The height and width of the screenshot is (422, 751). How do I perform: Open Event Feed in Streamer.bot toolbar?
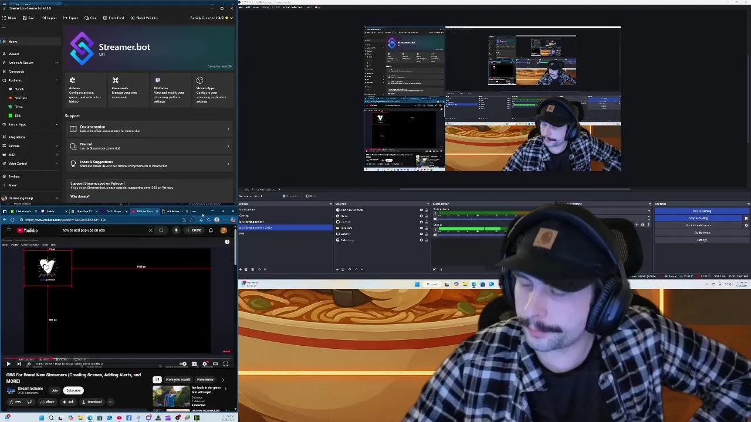pyautogui.click(x=113, y=18)
